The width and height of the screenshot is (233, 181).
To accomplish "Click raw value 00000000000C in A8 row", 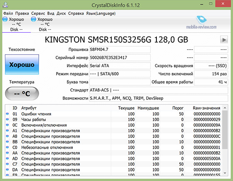I will point(207,136).
